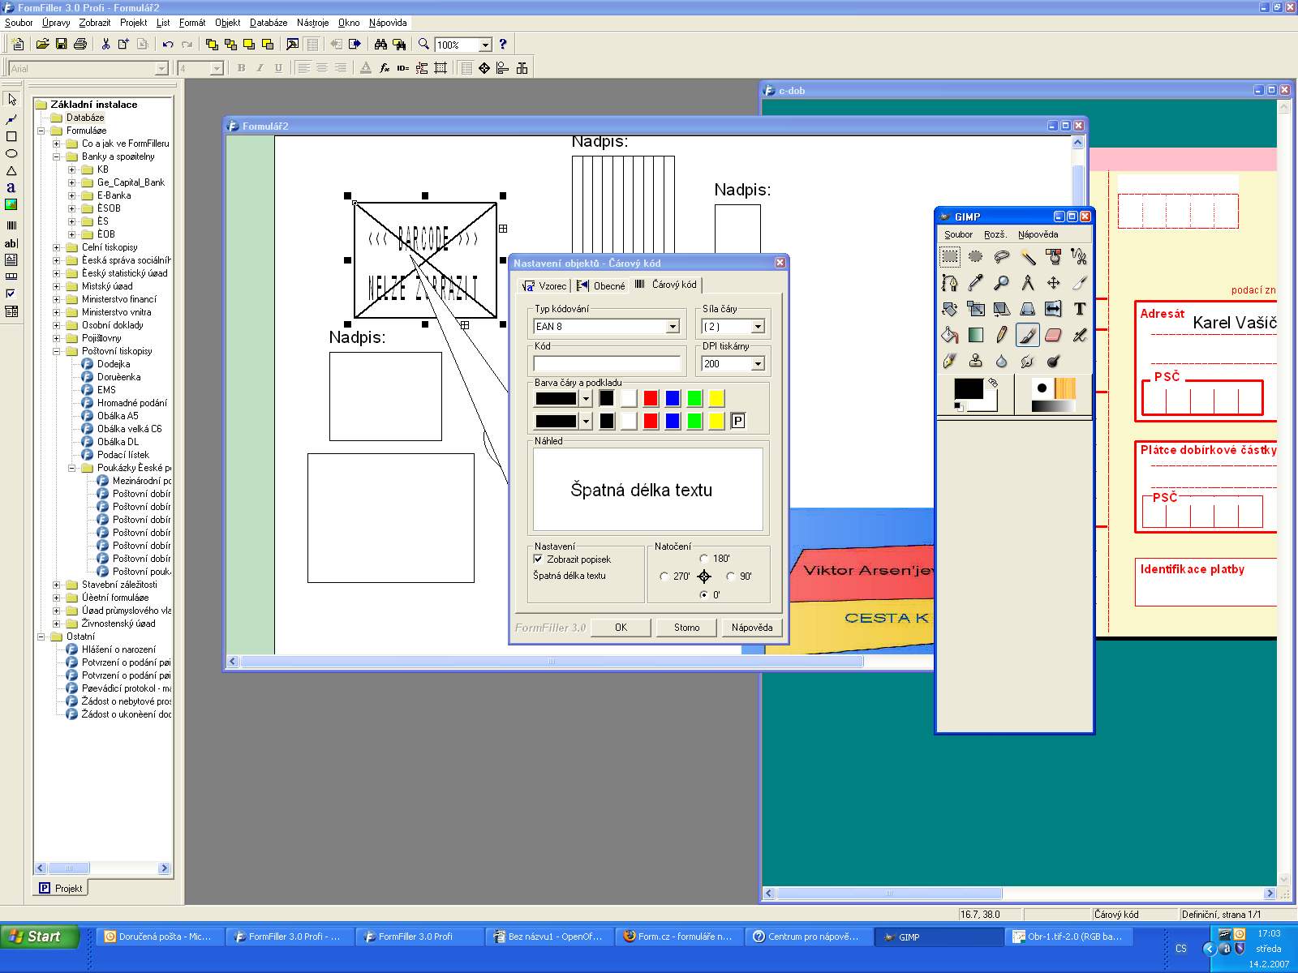Click the Undo arrow in FormFiller toolbar
Screen dimensions: 1298x973
pos(168,44)
